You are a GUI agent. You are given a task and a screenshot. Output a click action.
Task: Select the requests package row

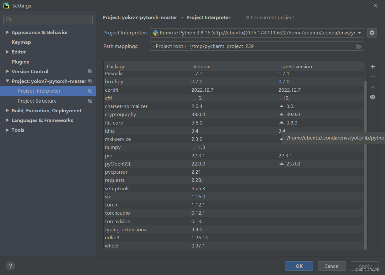234,180
